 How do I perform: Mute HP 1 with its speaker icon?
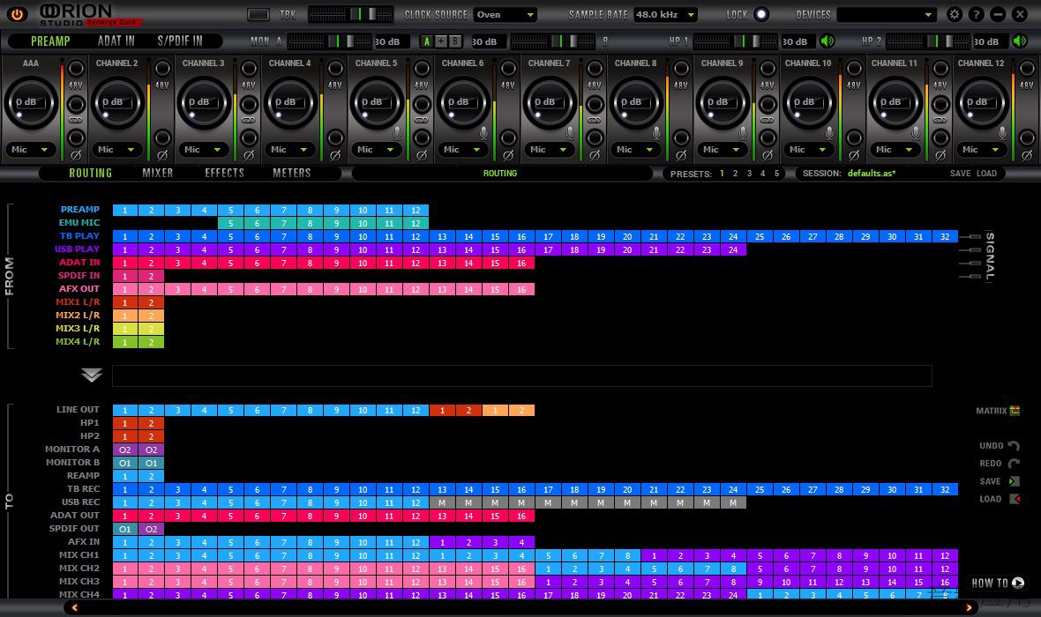(828, 41)
